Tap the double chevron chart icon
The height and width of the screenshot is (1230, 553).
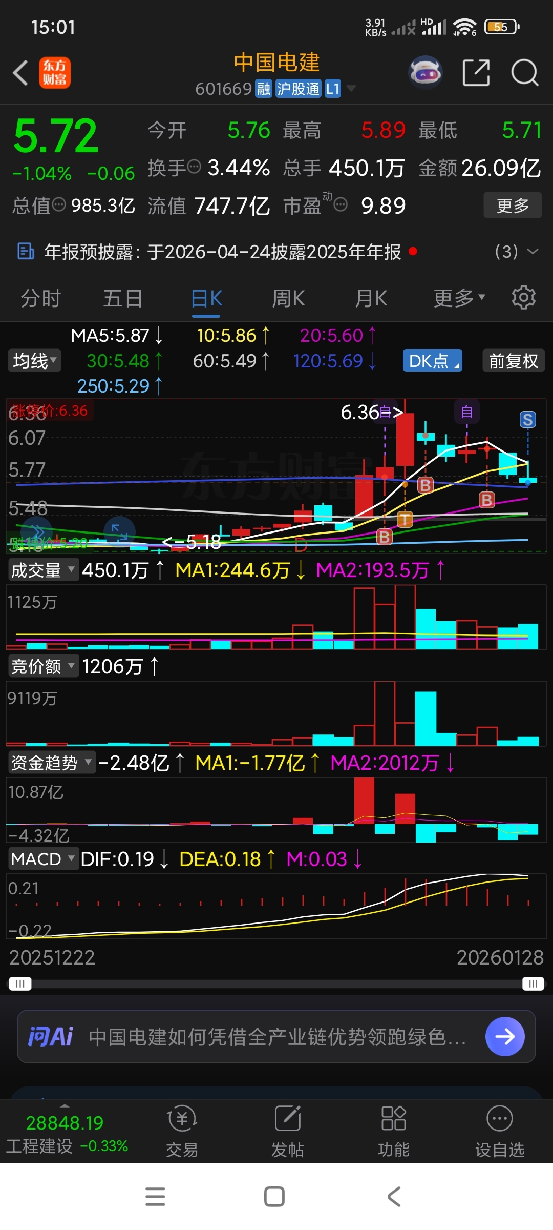click(x=37, y=531)
